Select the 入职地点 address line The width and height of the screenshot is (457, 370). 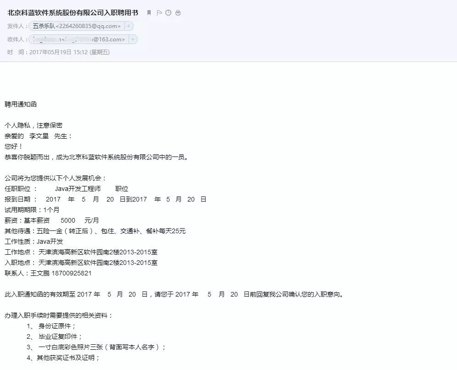pyautogui.click(x=81, y=263)
